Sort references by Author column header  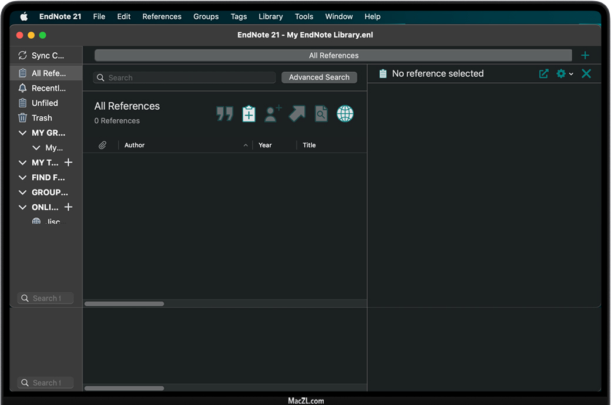pyautogui.click(x=135, y=145)
